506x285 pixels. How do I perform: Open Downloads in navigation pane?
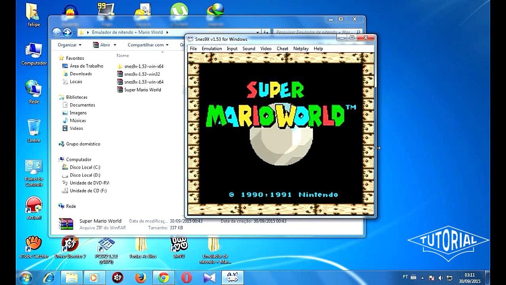point(77,74)
